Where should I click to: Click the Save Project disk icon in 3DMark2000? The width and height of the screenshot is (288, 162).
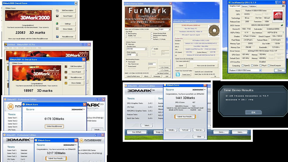[57, 16]
